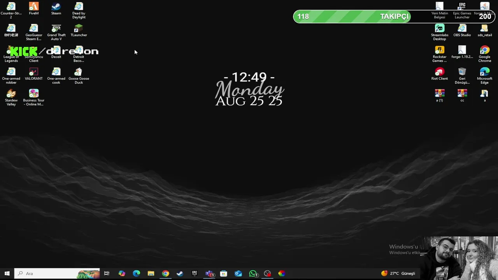
Task: Open the 27°C Güneşli weather widget
Action: point(398,273)
